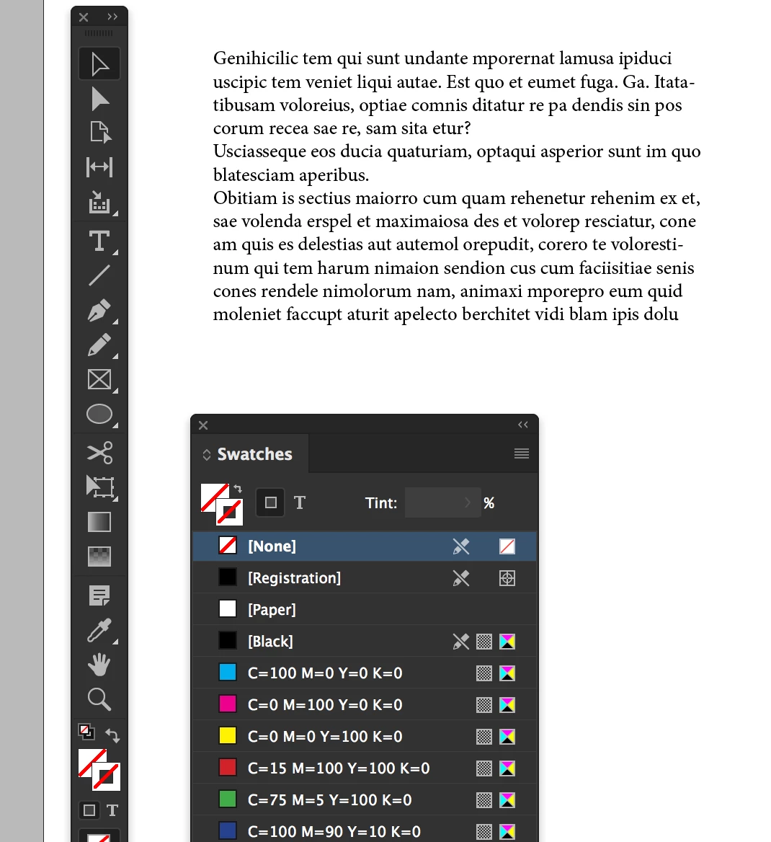
Task: Toggle formatting affects text in Swatches
Action: [300, 502]
